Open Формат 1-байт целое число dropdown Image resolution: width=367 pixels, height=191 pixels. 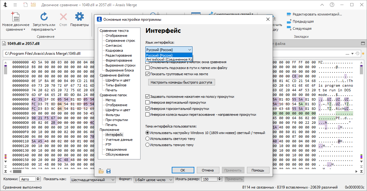[x=153, y=180]
